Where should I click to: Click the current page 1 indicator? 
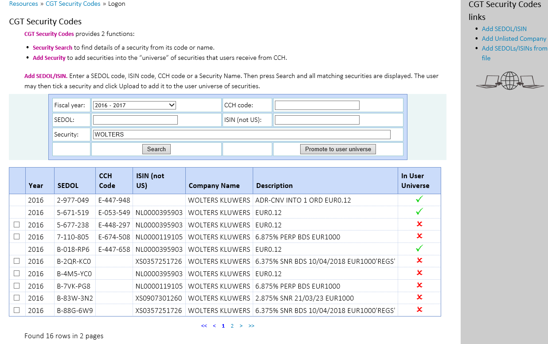coord(223,326)
